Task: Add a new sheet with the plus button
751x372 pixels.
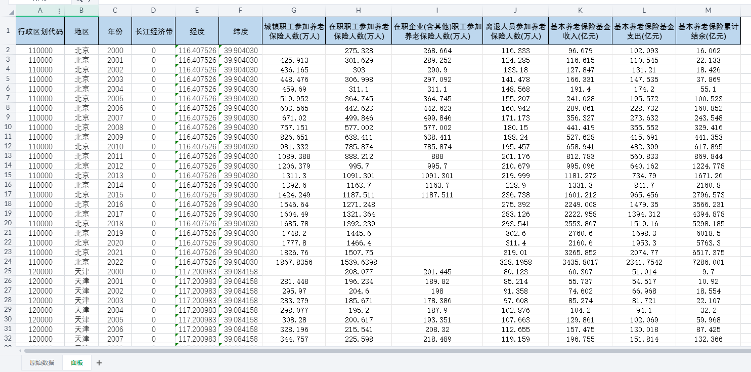Action: (x=99, y=362)
